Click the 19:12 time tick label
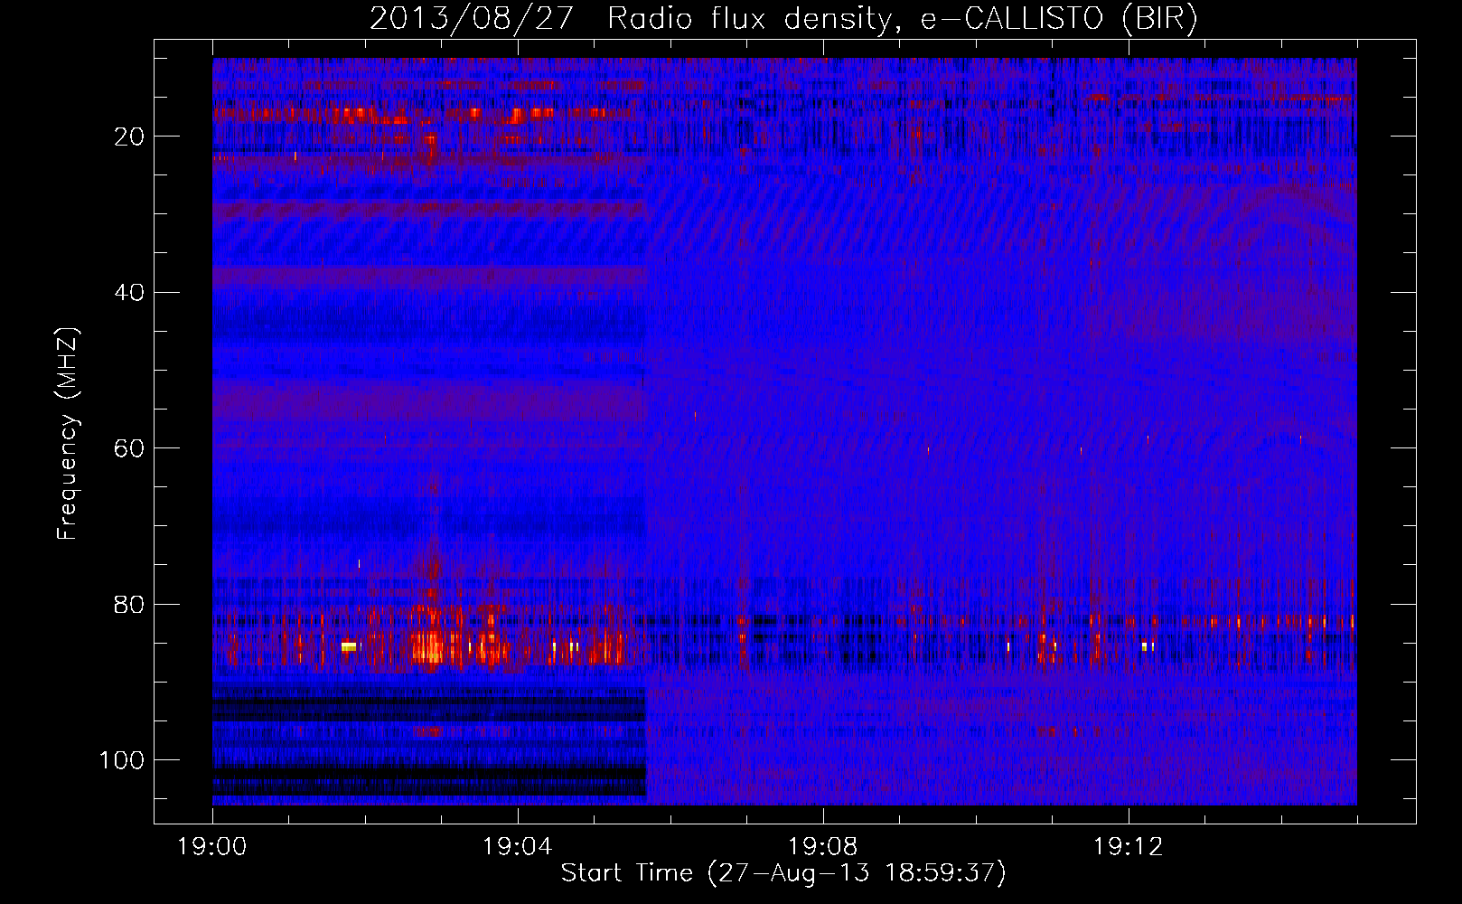1462x904 pixels. tap(1128, 847)
